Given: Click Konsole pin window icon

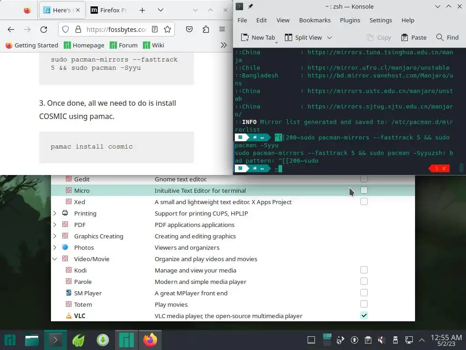Looking at the screenshot, I should (x=250, y=6).
